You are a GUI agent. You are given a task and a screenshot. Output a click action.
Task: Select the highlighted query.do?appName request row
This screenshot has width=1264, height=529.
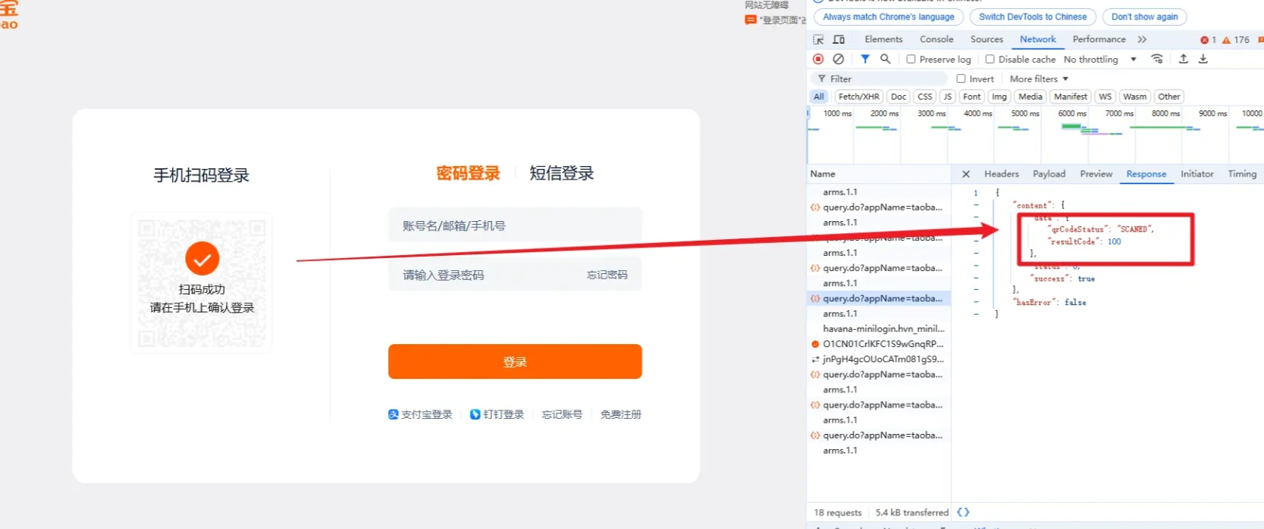879,298
